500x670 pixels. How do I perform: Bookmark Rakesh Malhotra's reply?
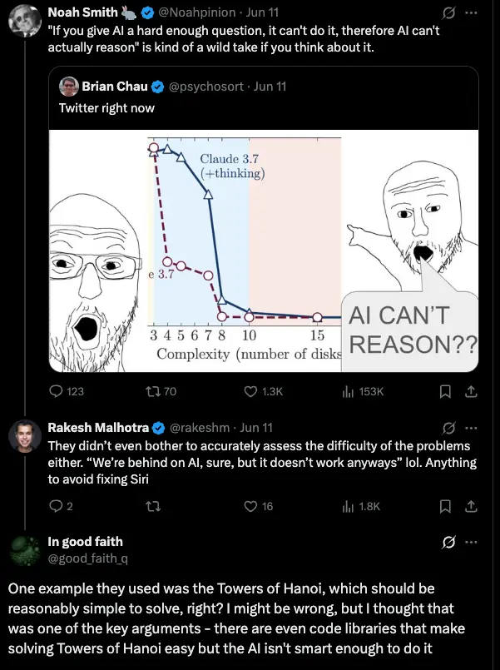tap(445, 505)
